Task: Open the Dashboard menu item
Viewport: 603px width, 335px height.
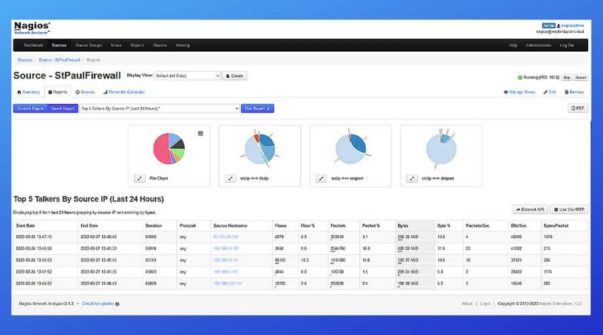Action: pyautogui.click(x=33, y=46)
